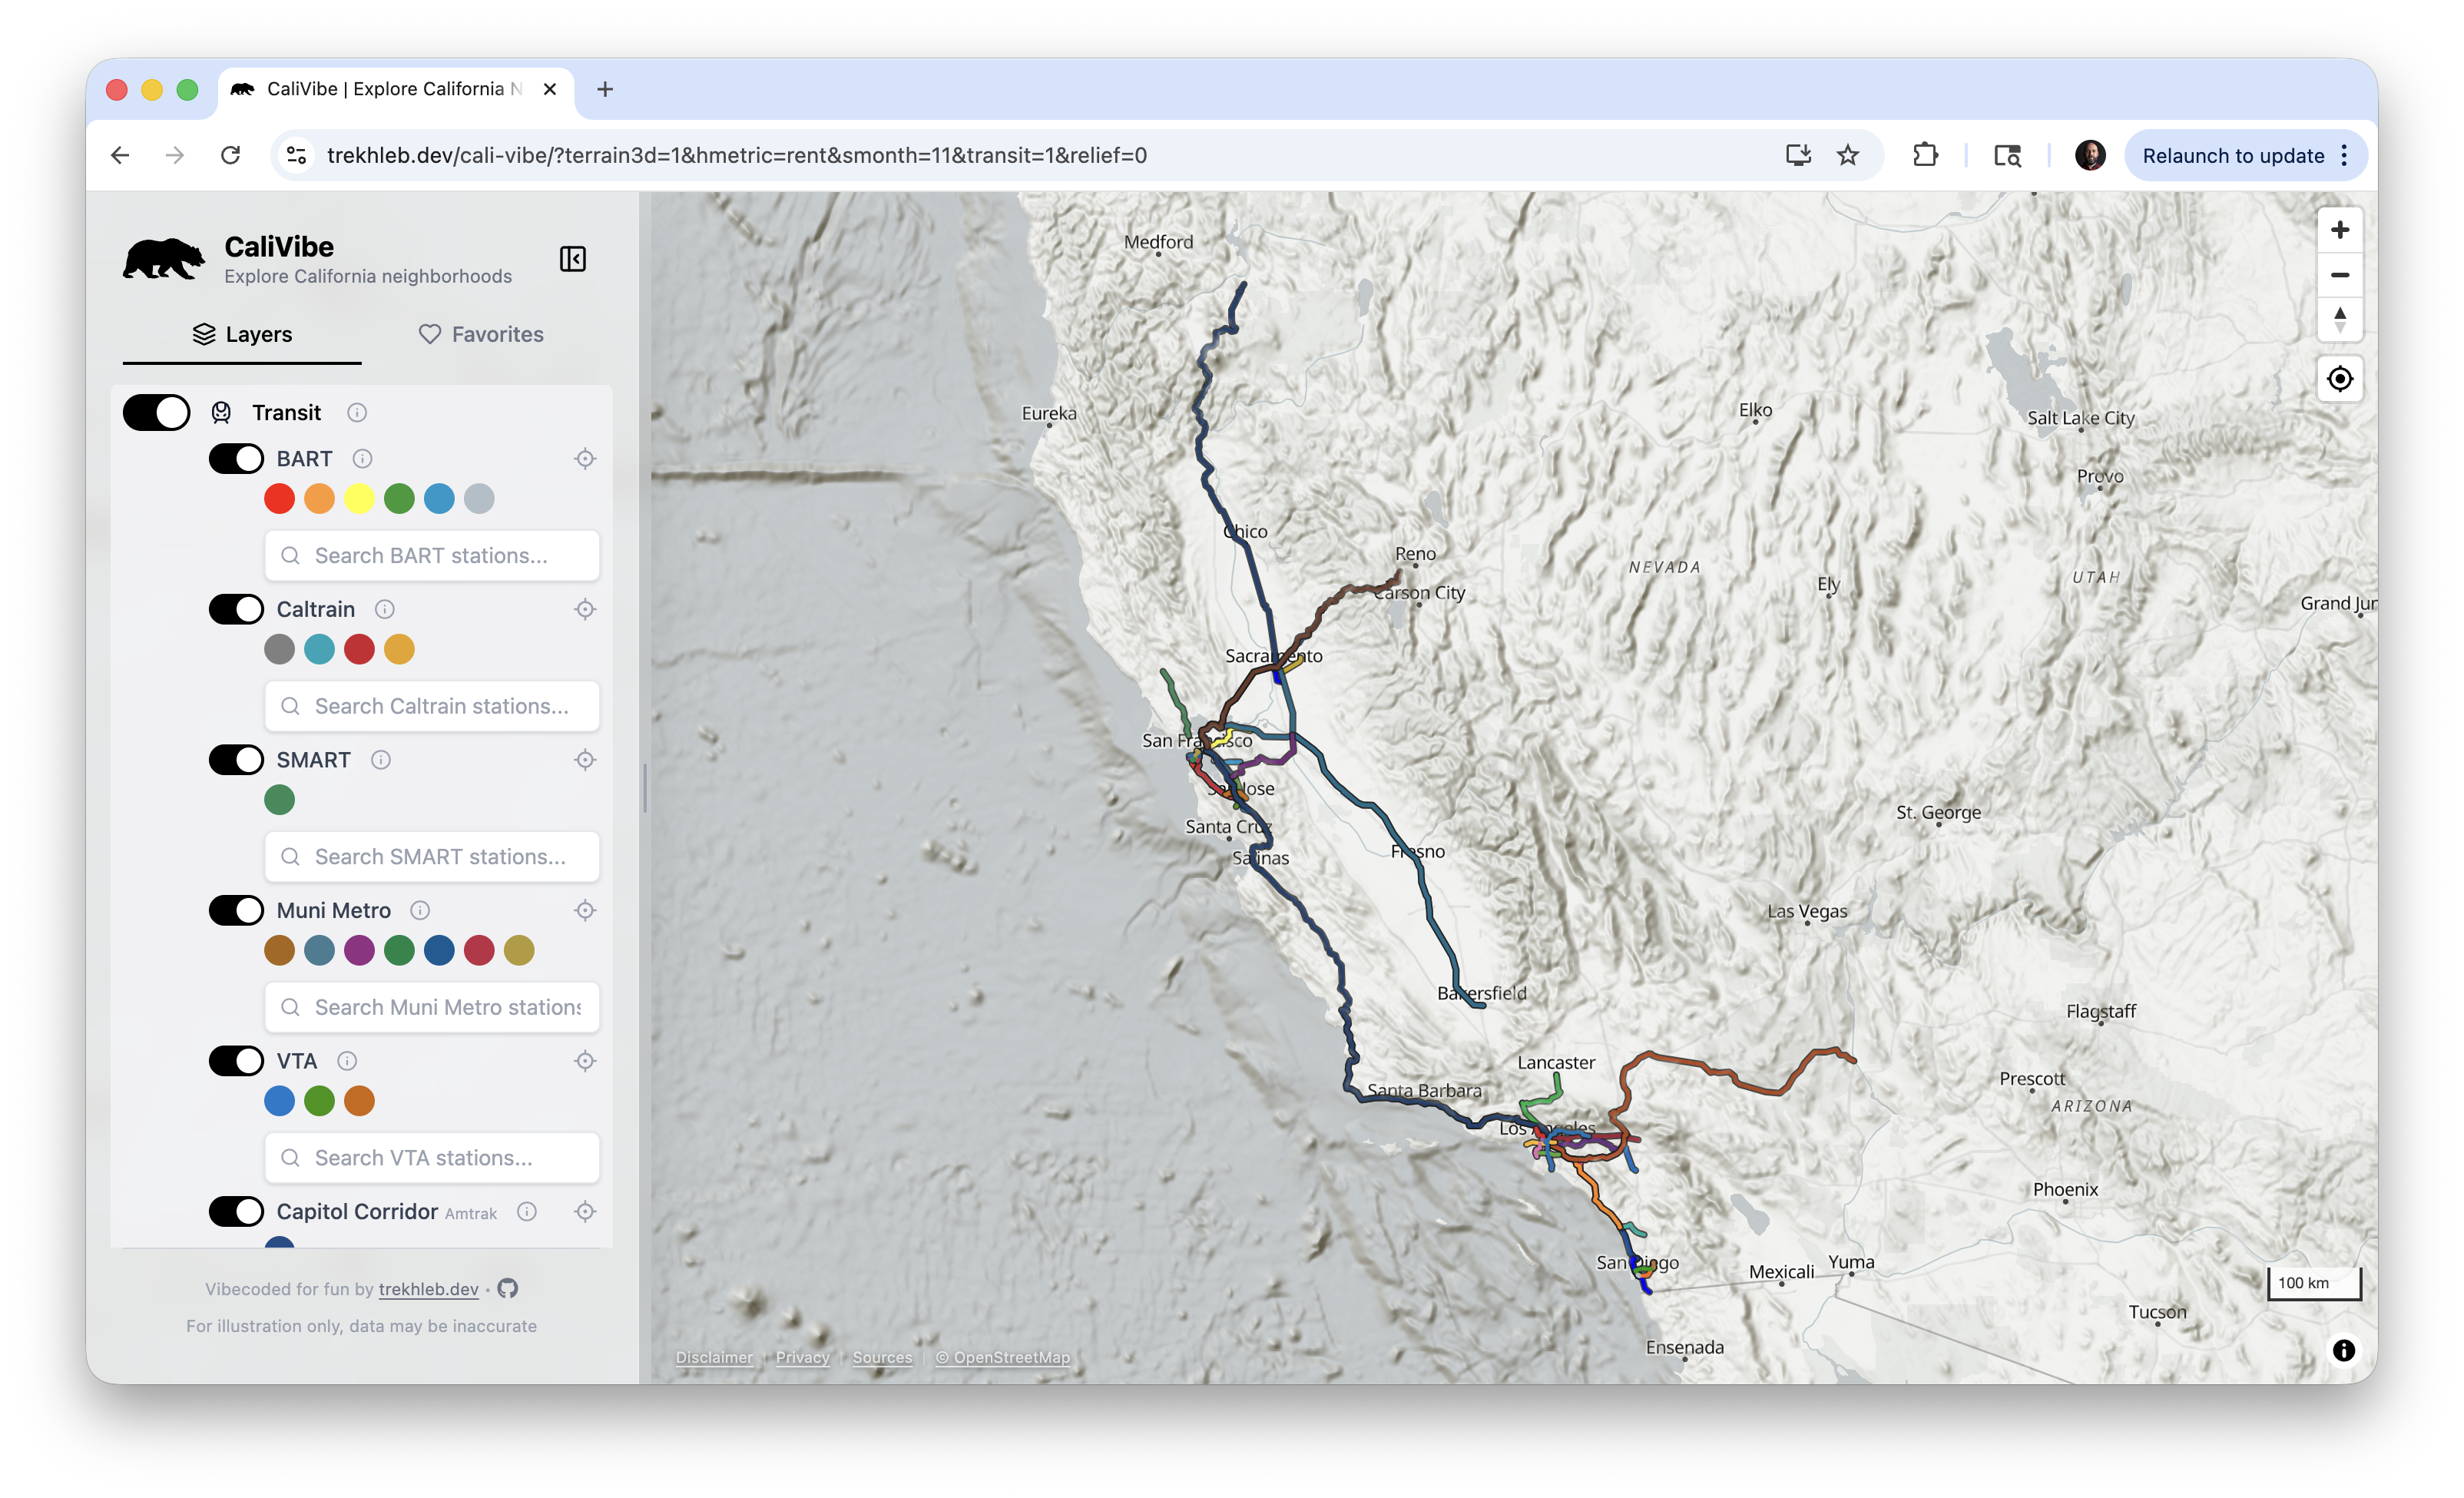
Task: Reload the page
Action: (231, 155)
